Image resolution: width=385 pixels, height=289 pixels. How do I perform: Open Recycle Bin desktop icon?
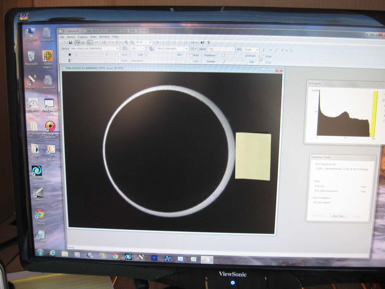[32, 58]
